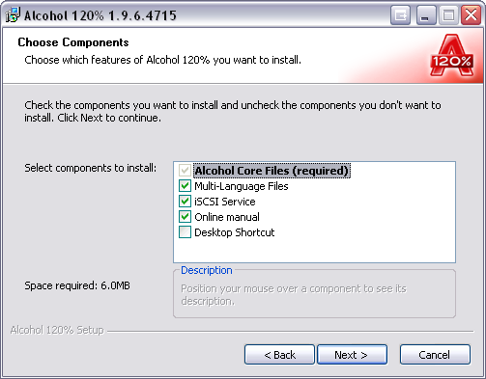Screen dimensions: 486x379
Task: Click the Description group box area
Action: click(314, 293)
